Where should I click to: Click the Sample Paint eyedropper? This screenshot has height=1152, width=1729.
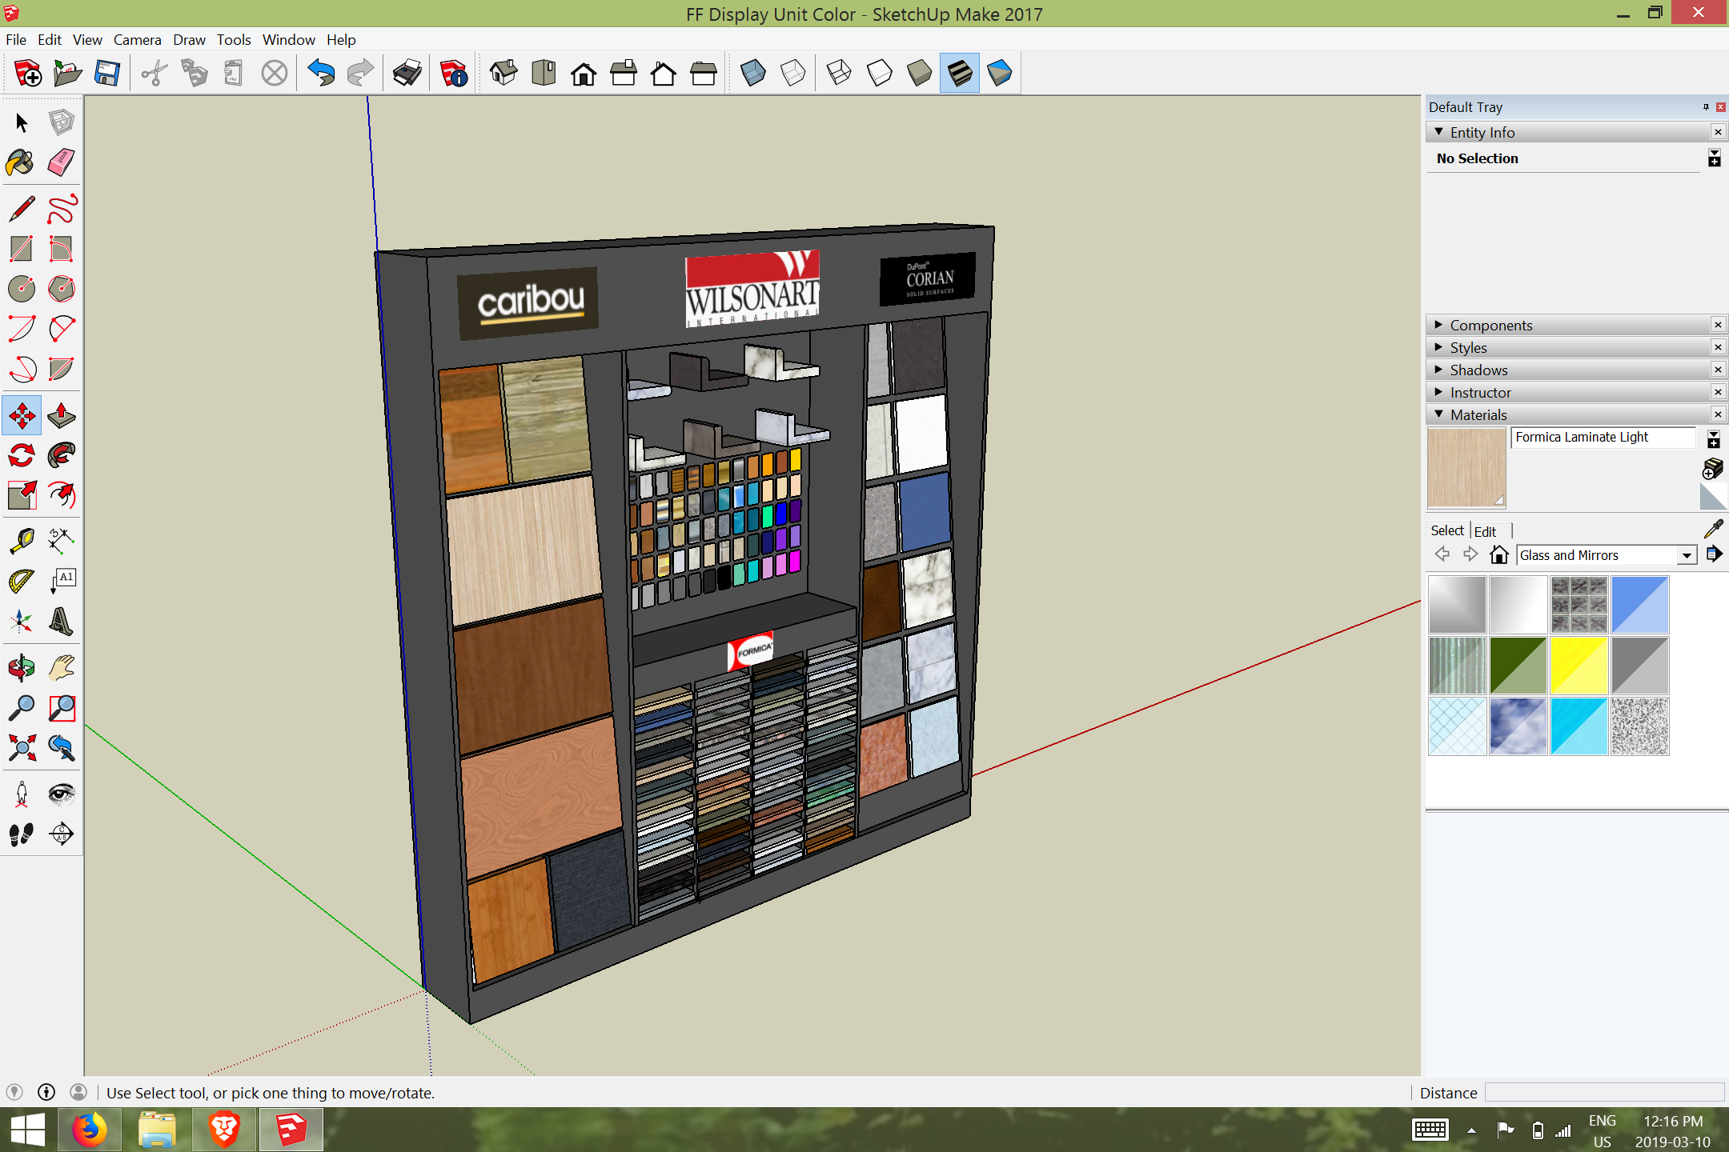[1713, 529]
